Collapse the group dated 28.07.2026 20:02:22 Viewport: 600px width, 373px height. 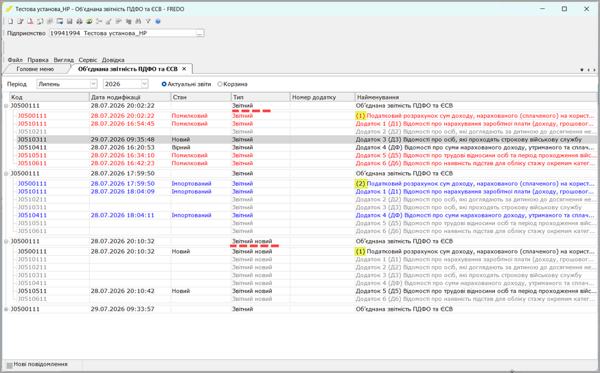coord(6,106)
